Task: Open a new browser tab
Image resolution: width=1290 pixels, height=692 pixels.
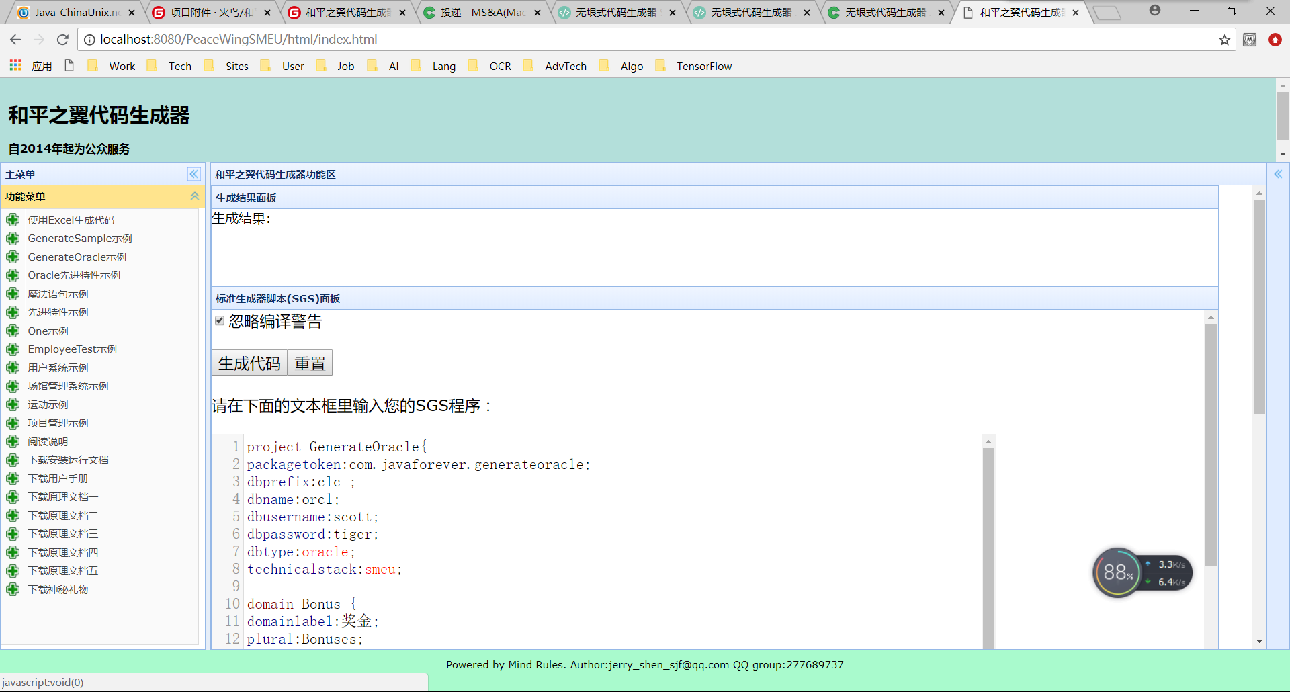Action: point(1107,13)
